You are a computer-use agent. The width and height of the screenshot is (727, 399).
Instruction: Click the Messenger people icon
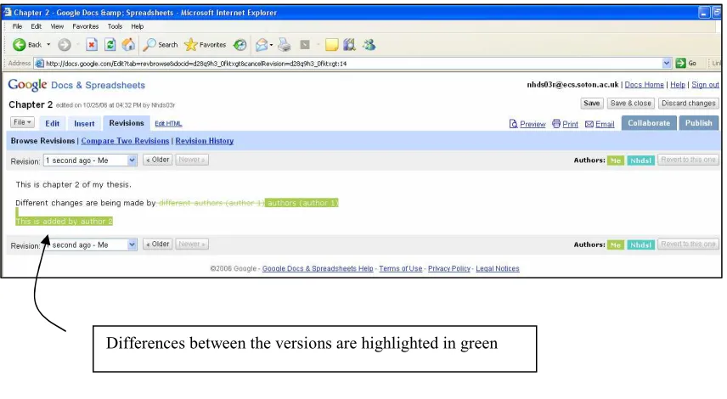tap(369, 44)
